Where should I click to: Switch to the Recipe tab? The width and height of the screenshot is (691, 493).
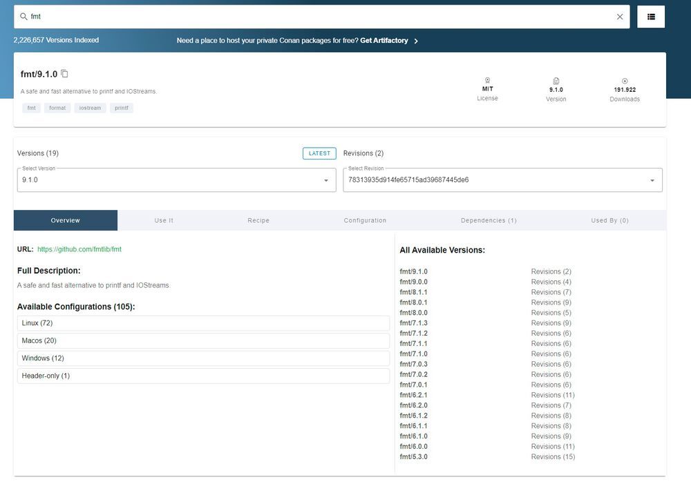pos(258,220)
